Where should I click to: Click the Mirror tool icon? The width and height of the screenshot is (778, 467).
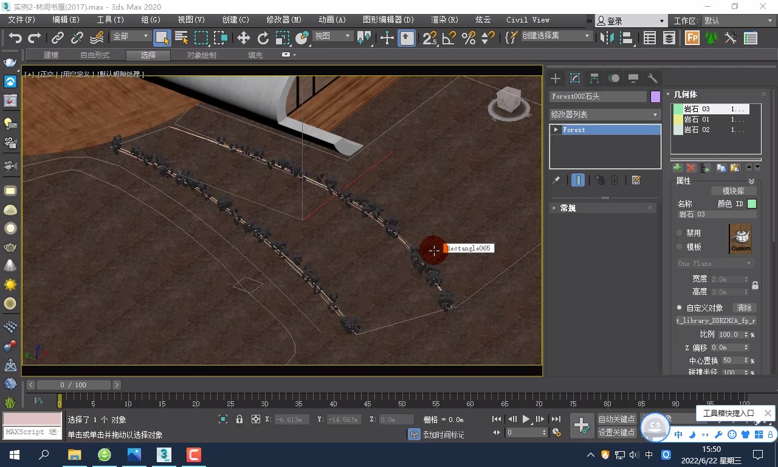tap(606, 38)
